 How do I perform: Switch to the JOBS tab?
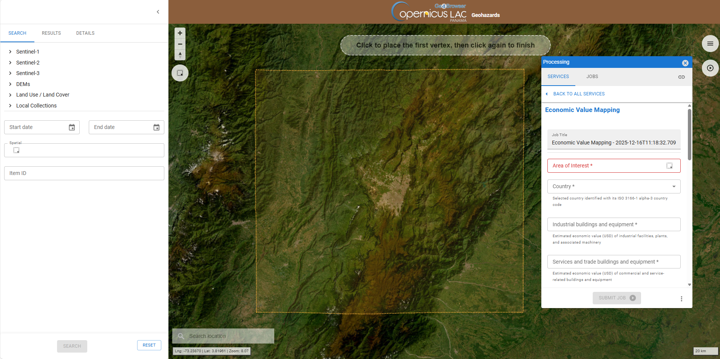click(x=592, y=77)
